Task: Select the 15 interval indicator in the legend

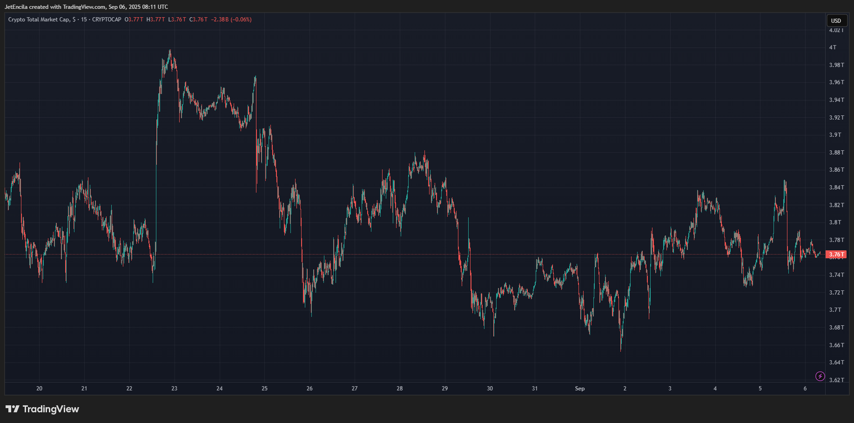Action: pos(84,20)
